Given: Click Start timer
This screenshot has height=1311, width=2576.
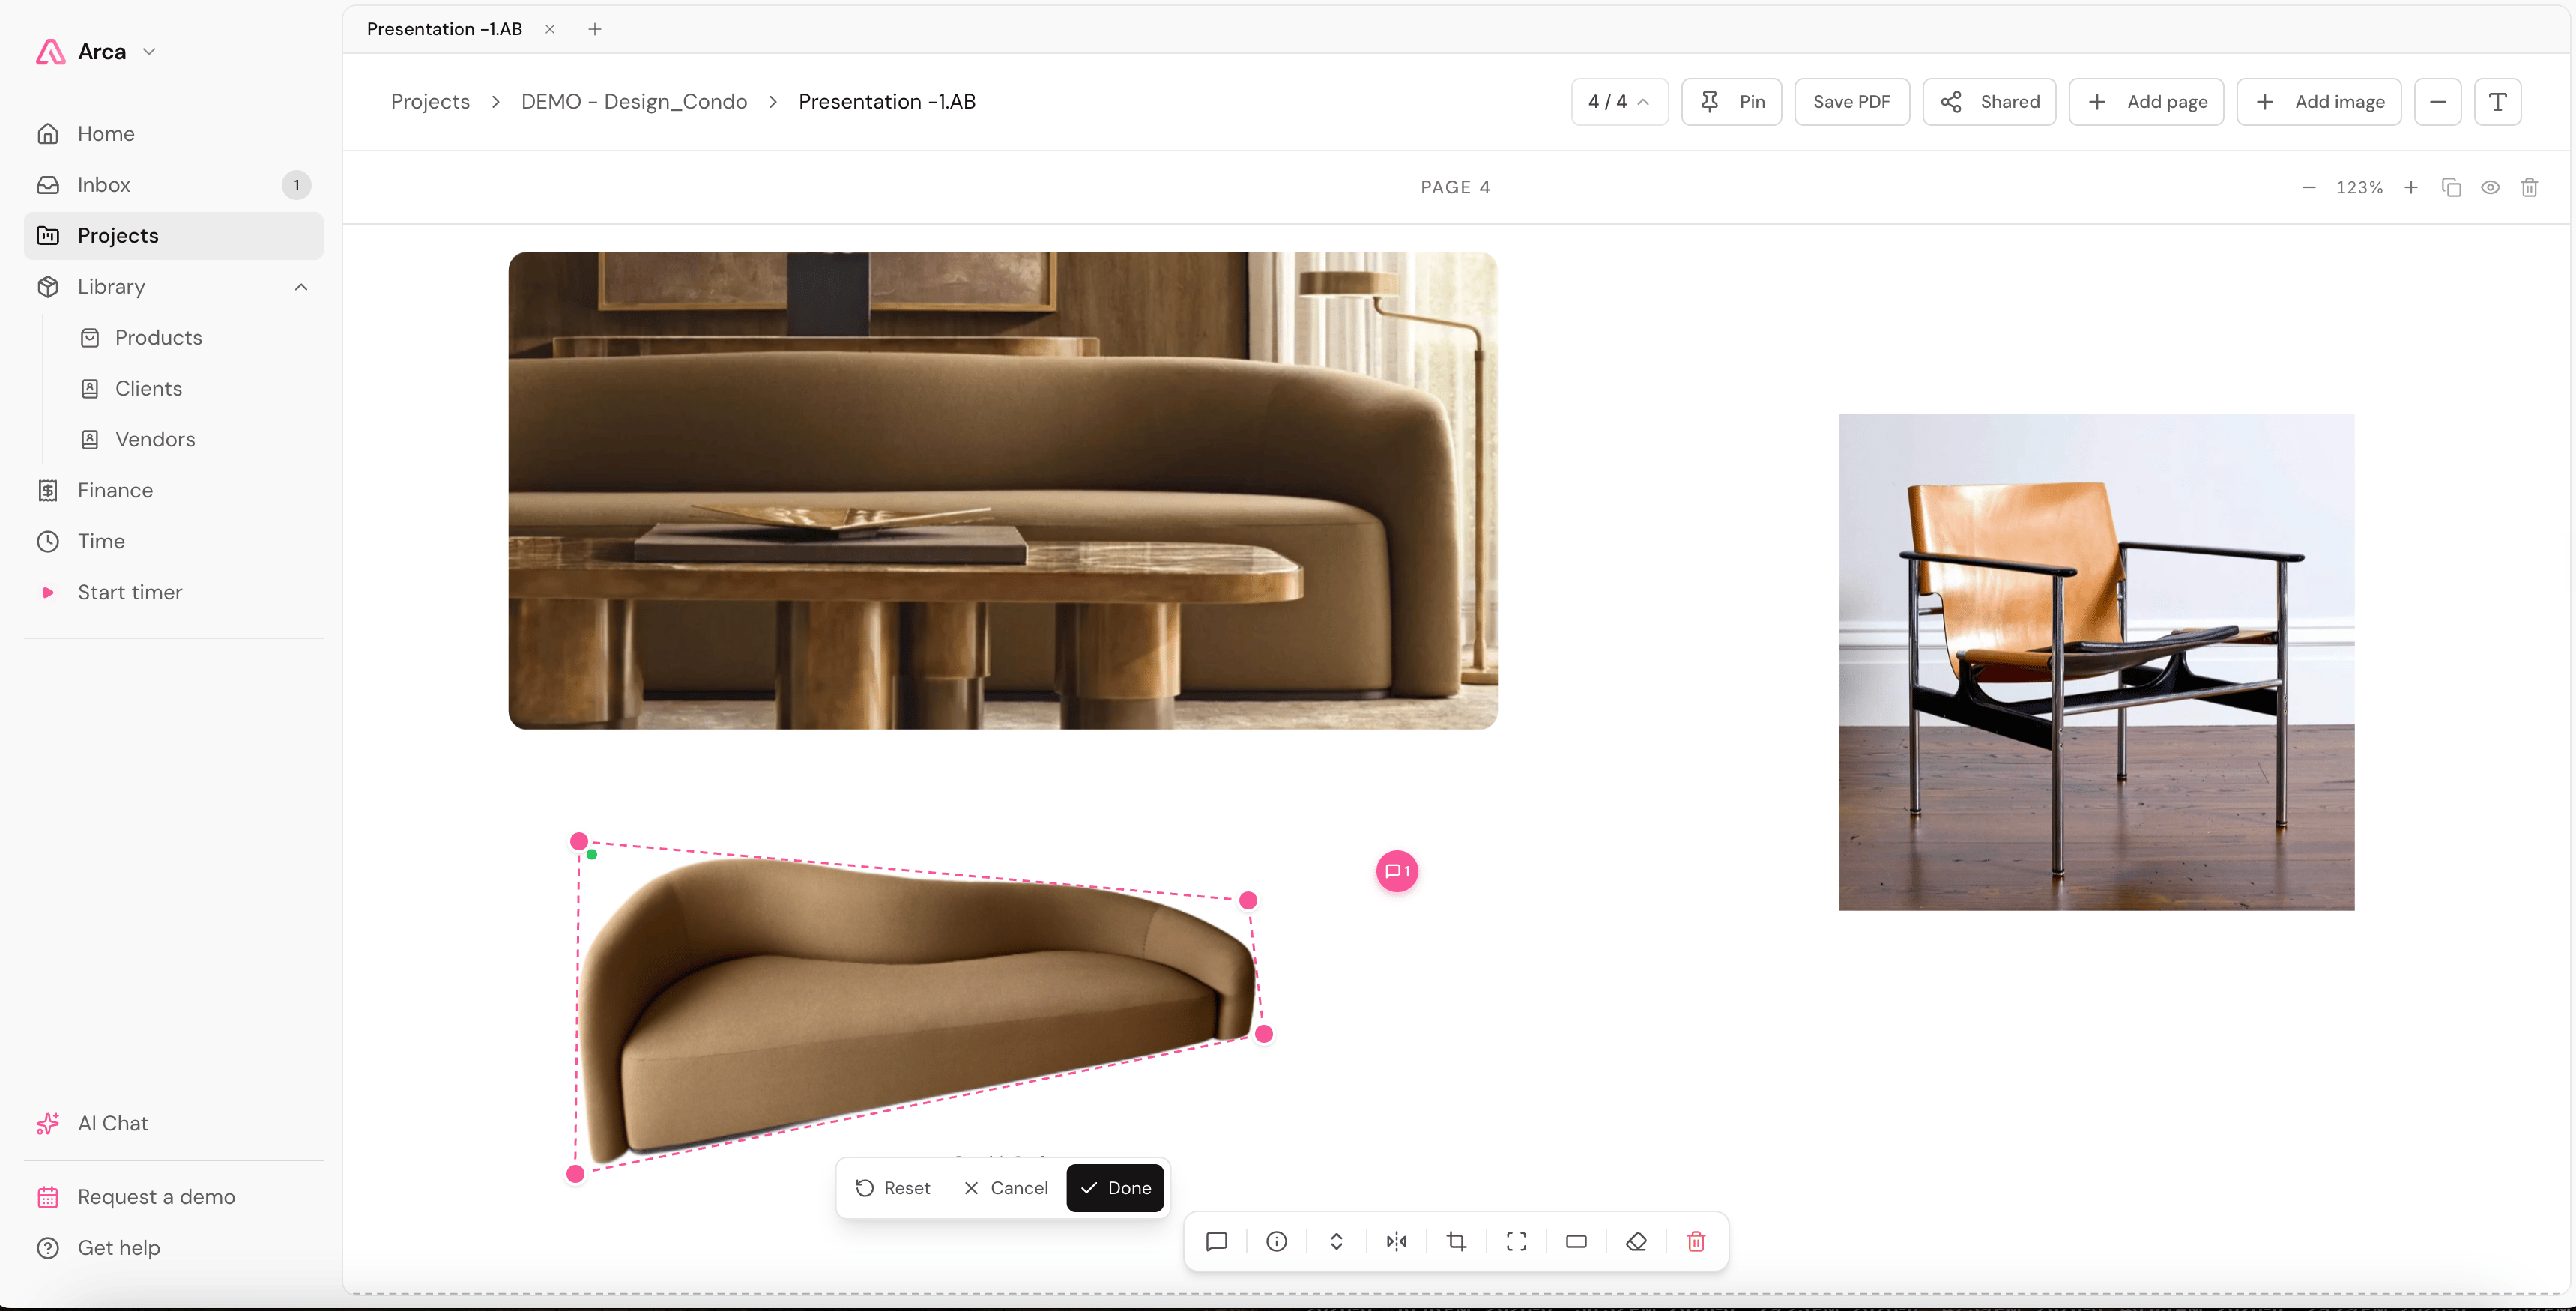Looking at the screenshot, I should 174,593.
